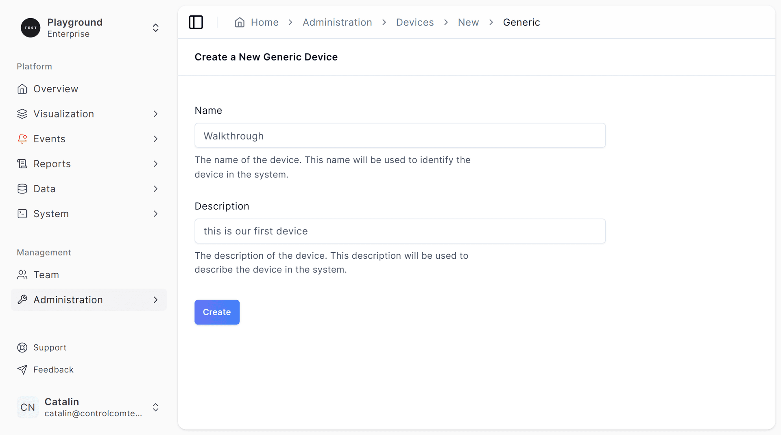The width and height of the screenshot is (781, 435).
Task: Click the Description text field
Action: coord(400,231)
